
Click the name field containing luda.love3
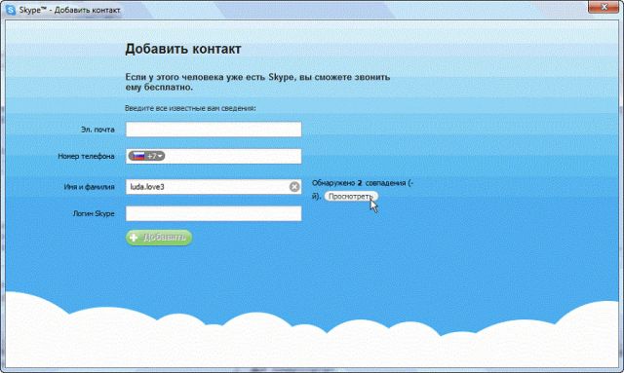pos(214,187)
